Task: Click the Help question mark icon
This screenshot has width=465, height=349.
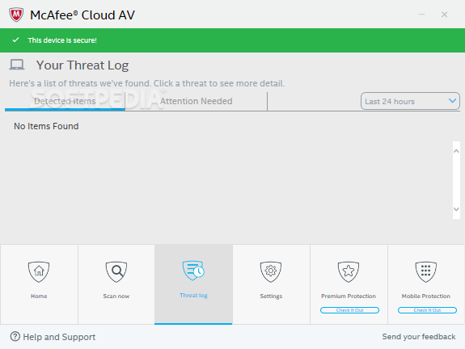Action: pos(15,337)
